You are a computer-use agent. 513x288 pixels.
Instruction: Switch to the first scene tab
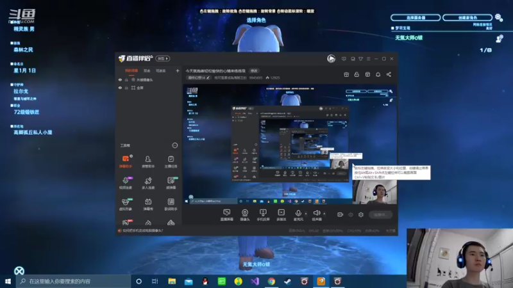tap(131, 70)
